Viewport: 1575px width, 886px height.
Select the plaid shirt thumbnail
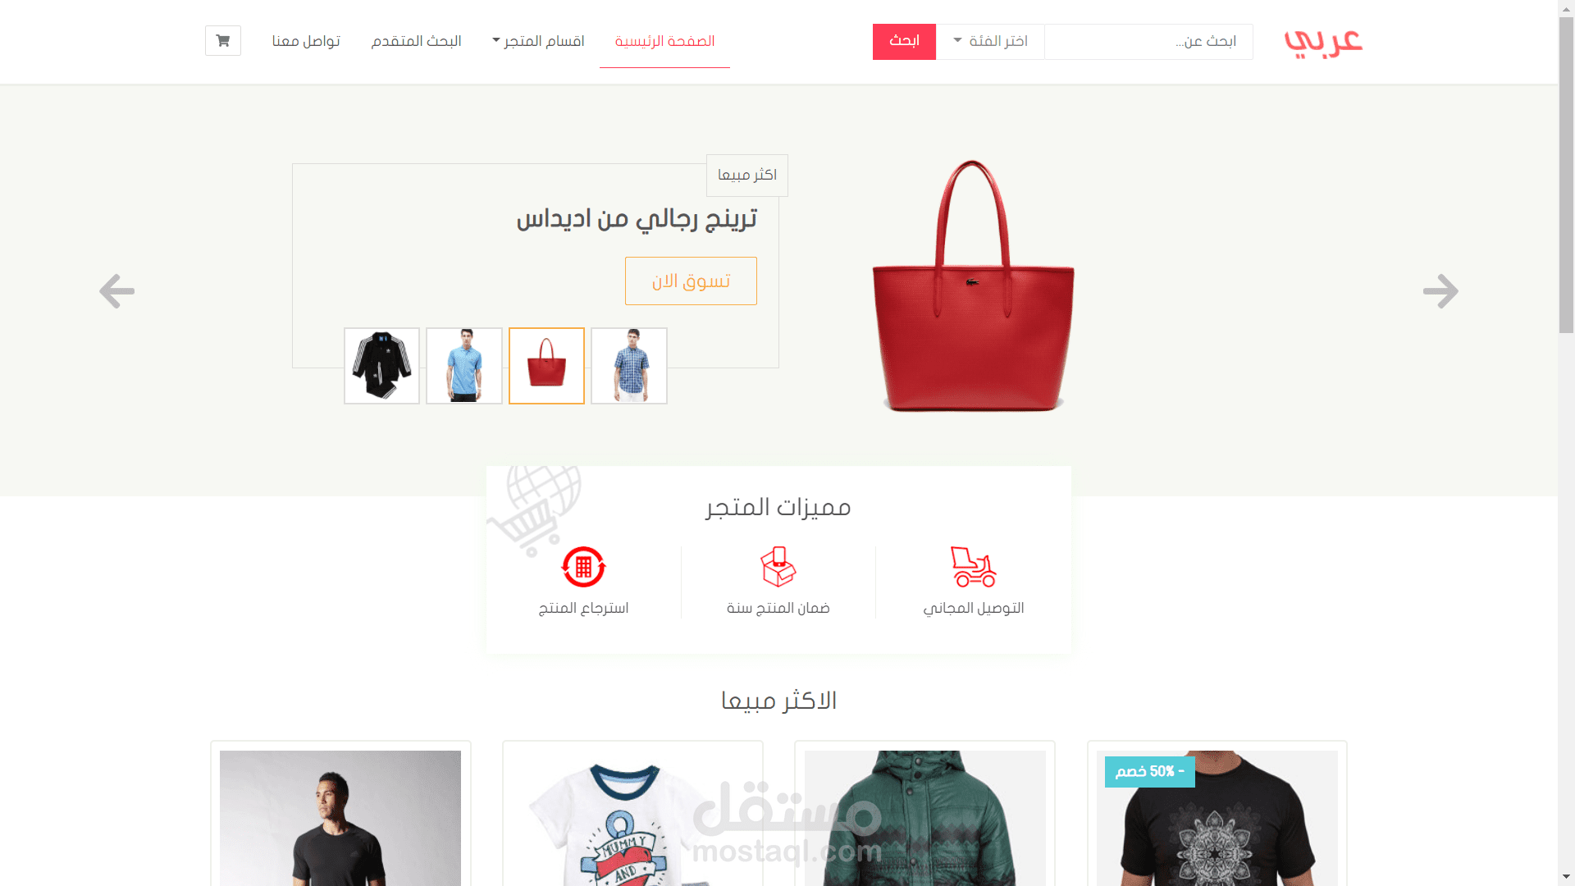point(629,366)
